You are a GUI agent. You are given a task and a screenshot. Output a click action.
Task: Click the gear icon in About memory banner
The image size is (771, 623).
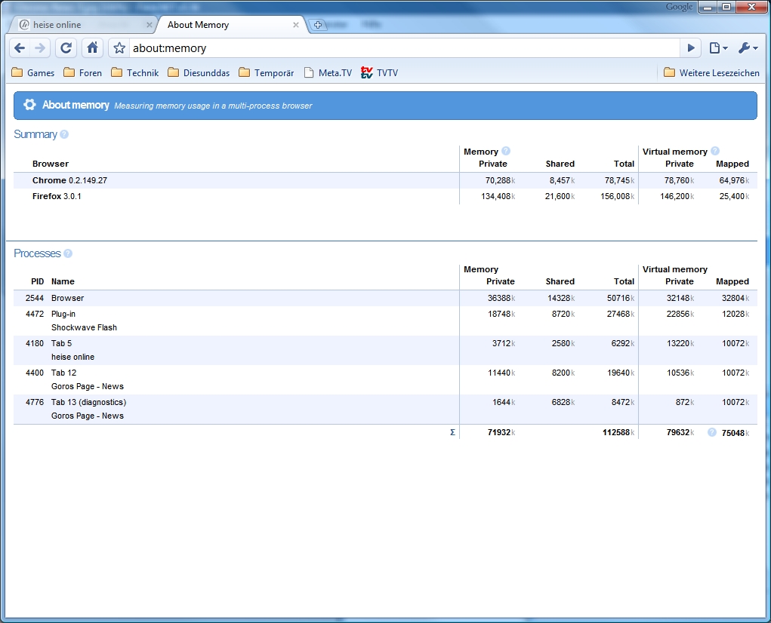29,105
